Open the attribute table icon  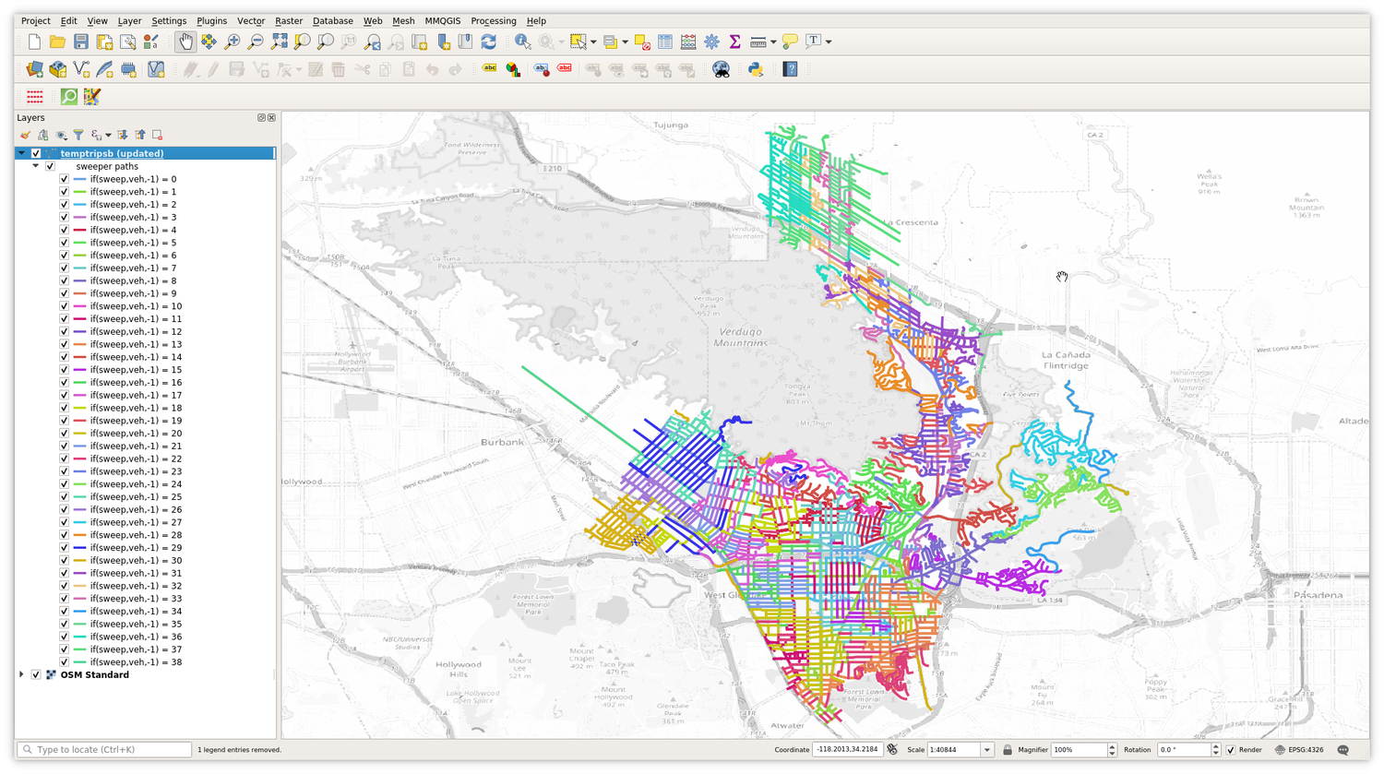[x=664, y=42]
